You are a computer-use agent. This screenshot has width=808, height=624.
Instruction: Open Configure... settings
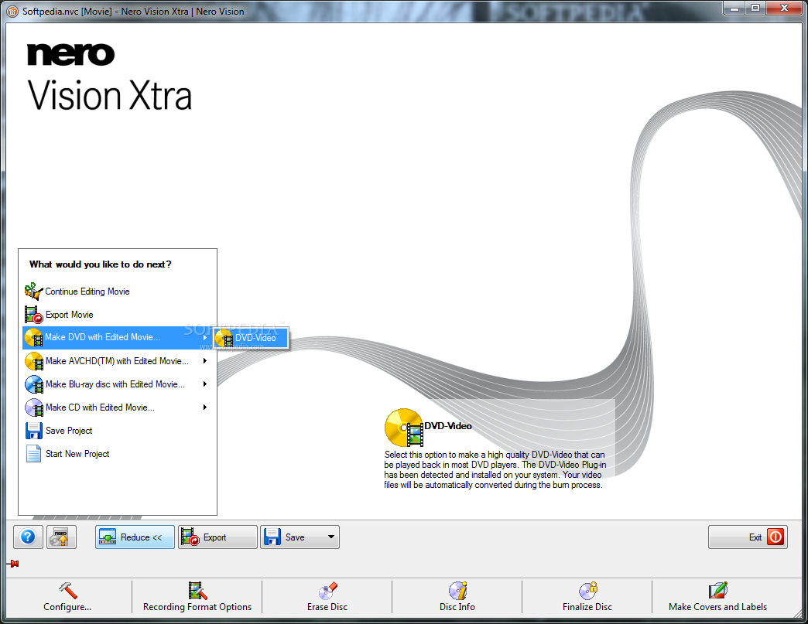67,606
